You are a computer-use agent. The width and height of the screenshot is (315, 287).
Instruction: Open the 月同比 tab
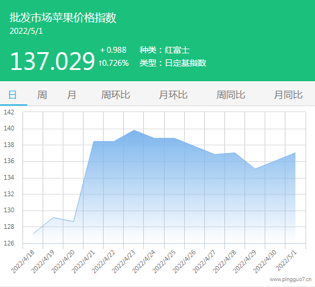288,95
